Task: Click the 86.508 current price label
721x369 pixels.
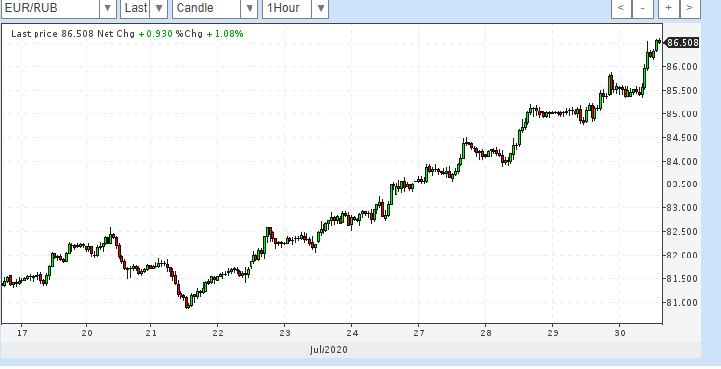Action: coord(682,43)
